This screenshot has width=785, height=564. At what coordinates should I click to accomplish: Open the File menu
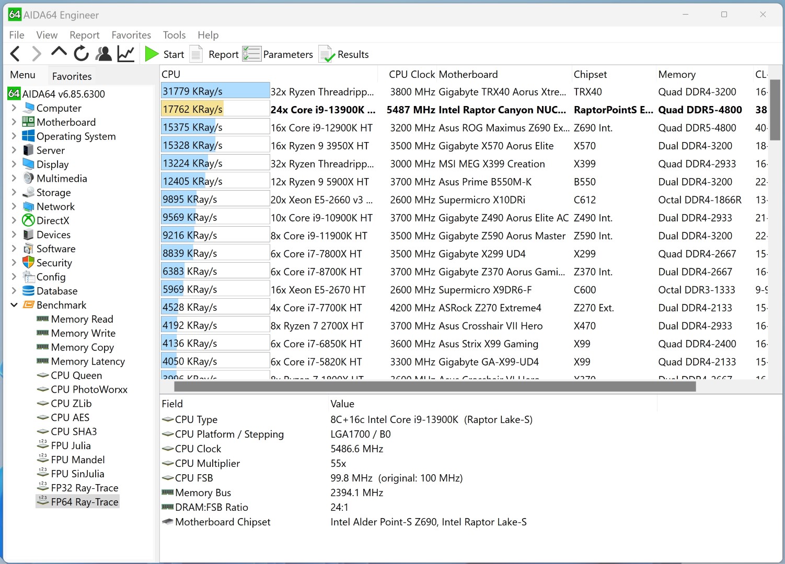click(x=17, y=35)
